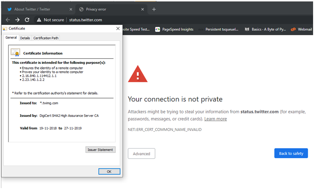The width and height of the screenshot is (314, 189).
Task: Select the Privacy error browser tab
Action: pyautogui.click(x=111, y=9)
